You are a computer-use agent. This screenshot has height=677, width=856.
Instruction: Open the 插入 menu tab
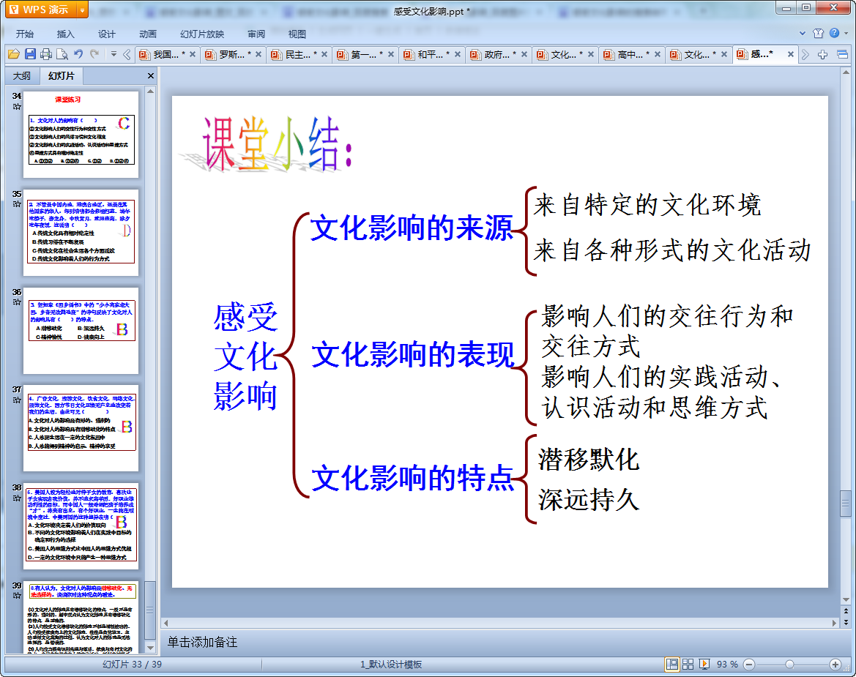65,34
